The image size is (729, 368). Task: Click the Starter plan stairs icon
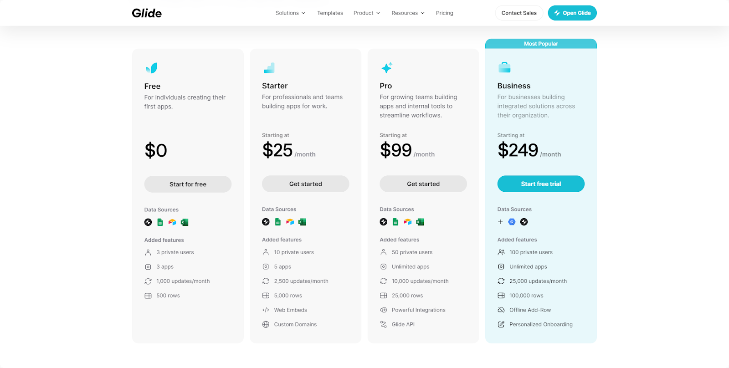click(x=269, y=68)
